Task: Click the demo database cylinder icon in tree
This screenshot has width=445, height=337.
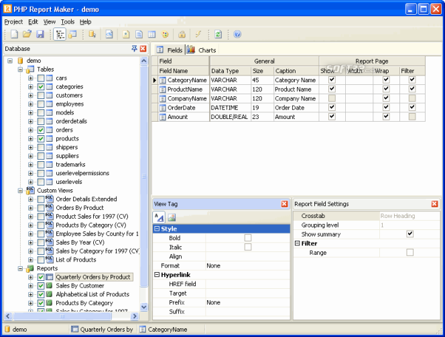Action: (x=20, y=61)
